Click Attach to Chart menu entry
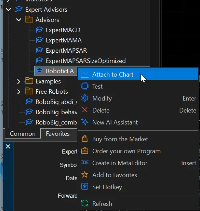The width and height of the screenshot is (200, 211). click(138, 75)
